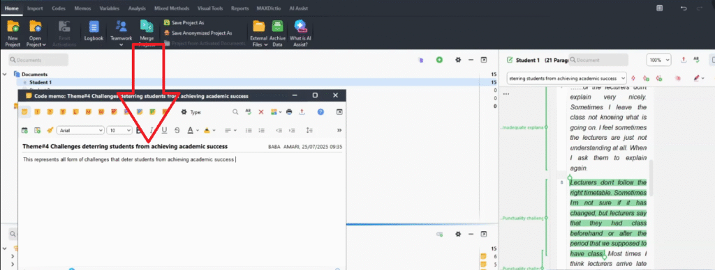The width and height of the screenshot is (715, 270).
Task: Click green add-document icon in Documents panel
Action: click(x=439, y=60)
